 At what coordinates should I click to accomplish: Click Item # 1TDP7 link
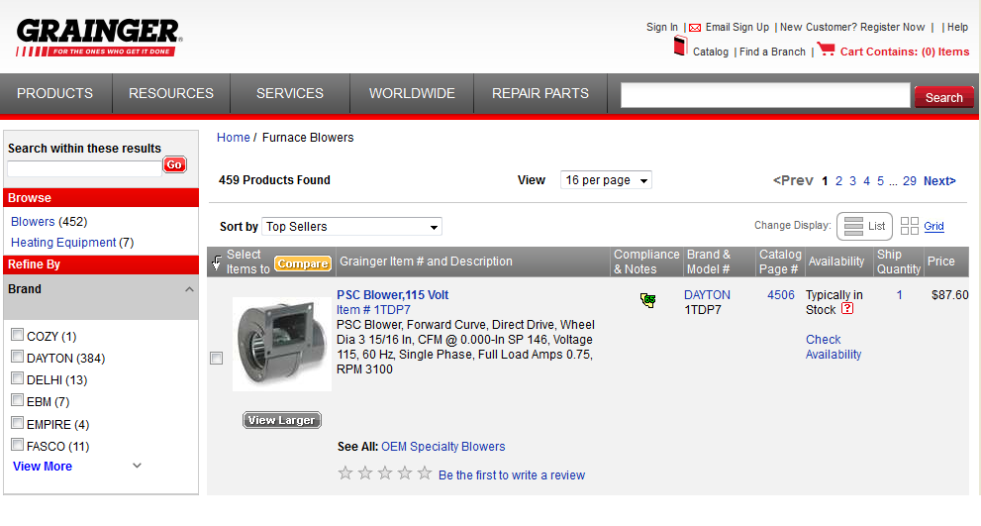[x=373, y=310]
